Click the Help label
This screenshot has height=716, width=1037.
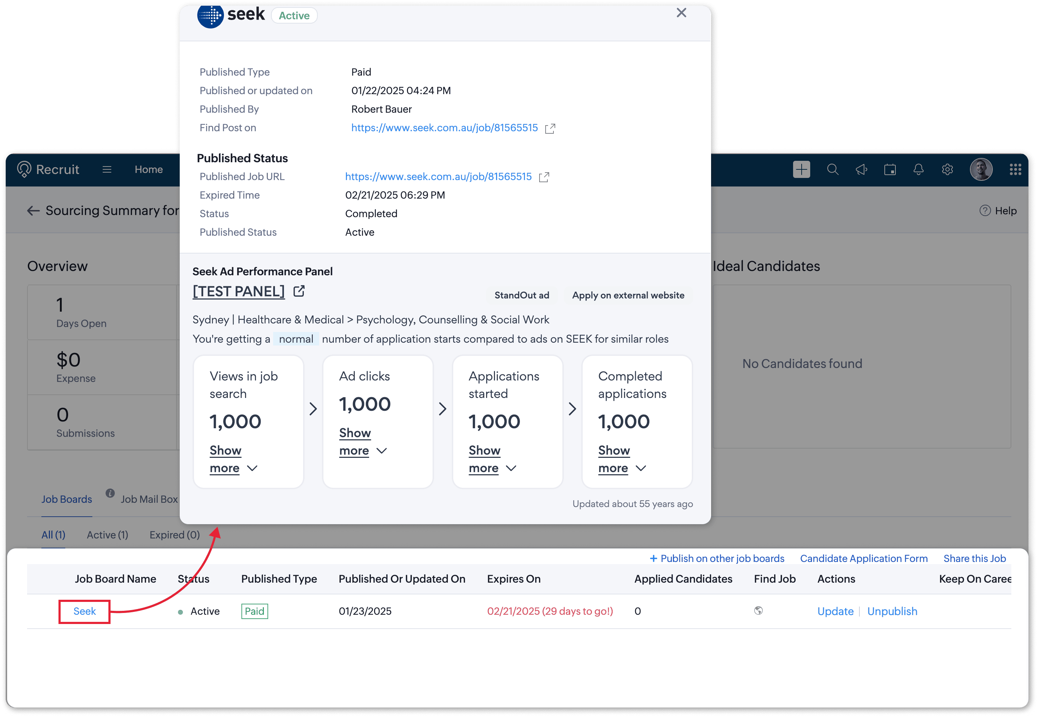[x=1006, y=211]
